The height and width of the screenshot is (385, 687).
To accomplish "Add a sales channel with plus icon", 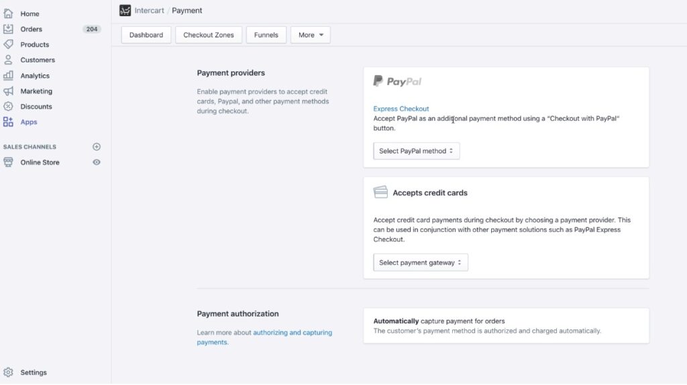I will tap(97, 147).
